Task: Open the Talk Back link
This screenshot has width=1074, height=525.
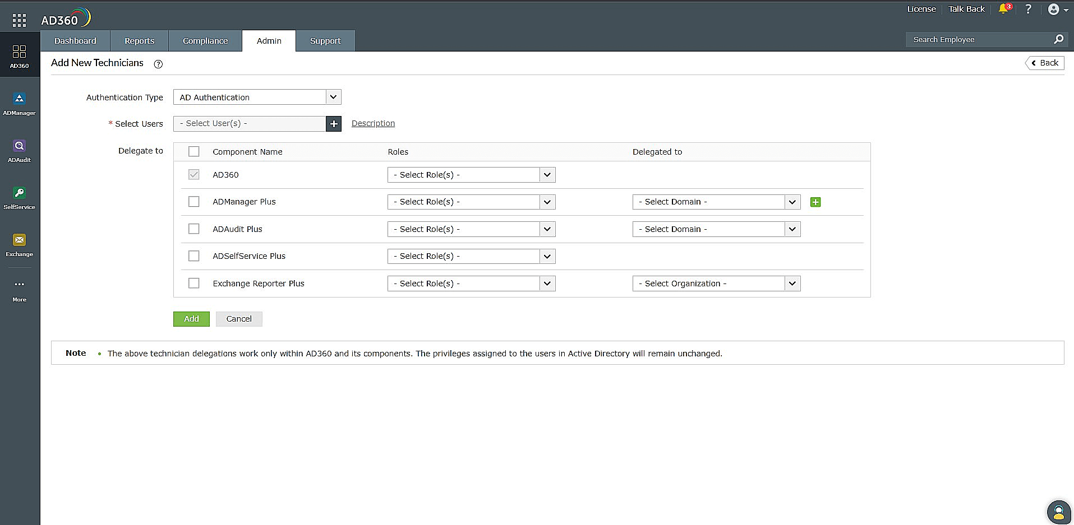Action: [966, 9]
